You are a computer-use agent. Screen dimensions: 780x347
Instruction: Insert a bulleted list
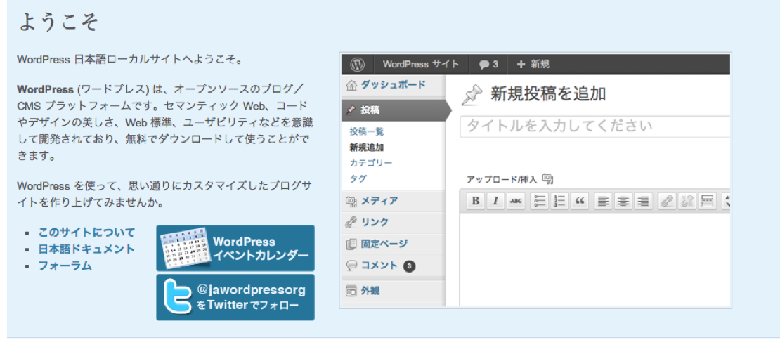point(540,202)
